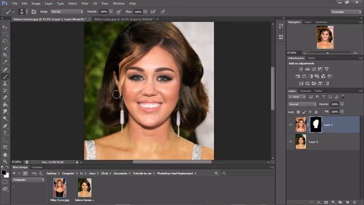The image size is (364, 205).
Task: Select the Move tool
Action: coord(5,27)
